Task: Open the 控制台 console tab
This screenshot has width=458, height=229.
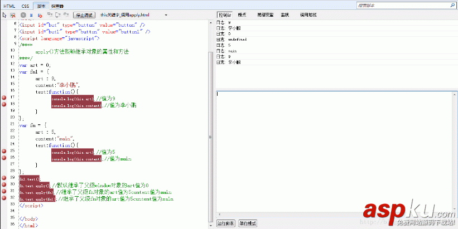Action: [224, 15]
